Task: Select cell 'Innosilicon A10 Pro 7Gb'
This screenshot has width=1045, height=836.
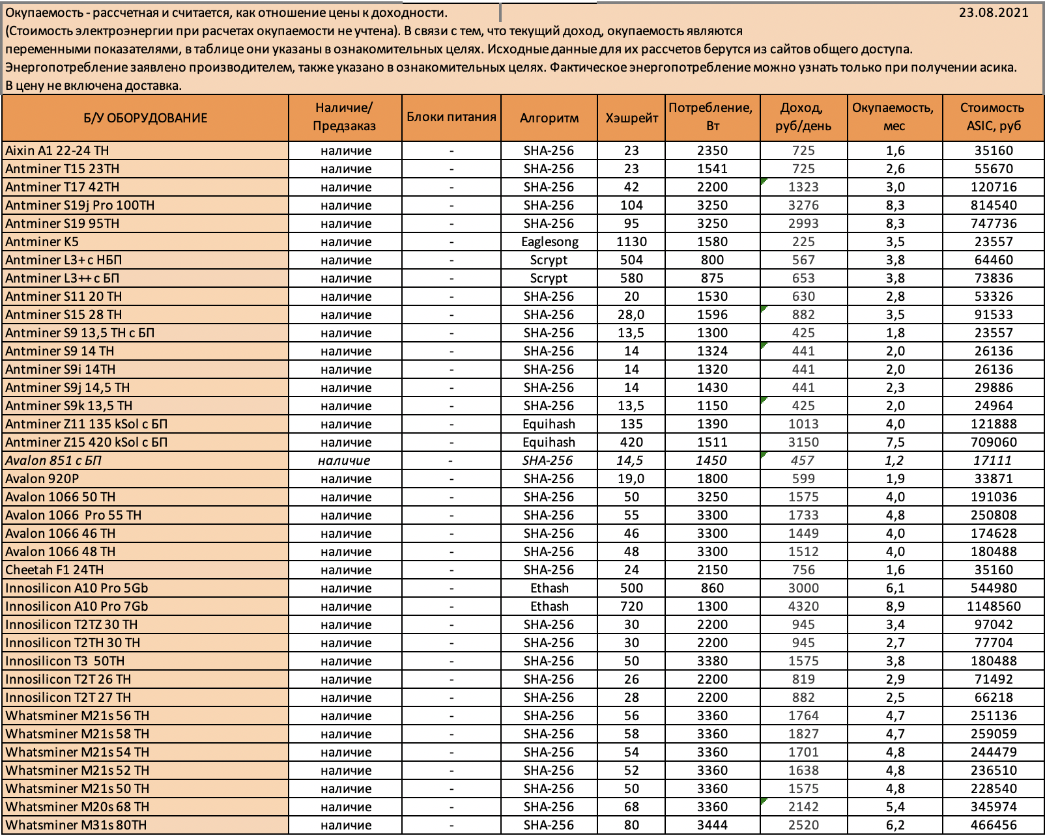Action: click(x=145, y=606)
